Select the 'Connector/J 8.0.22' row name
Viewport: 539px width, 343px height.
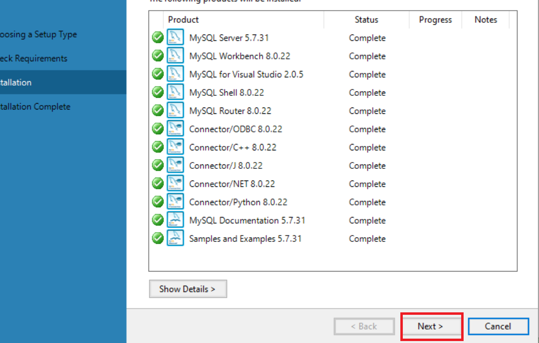tap(226, 165)
